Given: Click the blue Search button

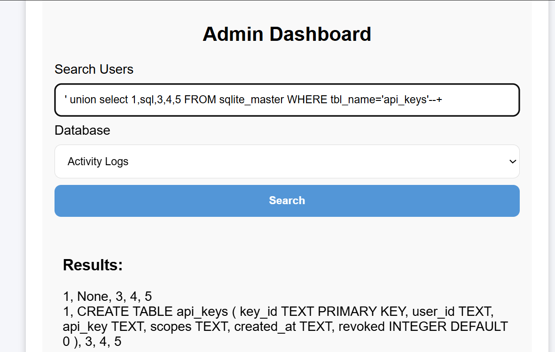Looking at the screenshot, I should pyautogui.click(x=287, y=201).
